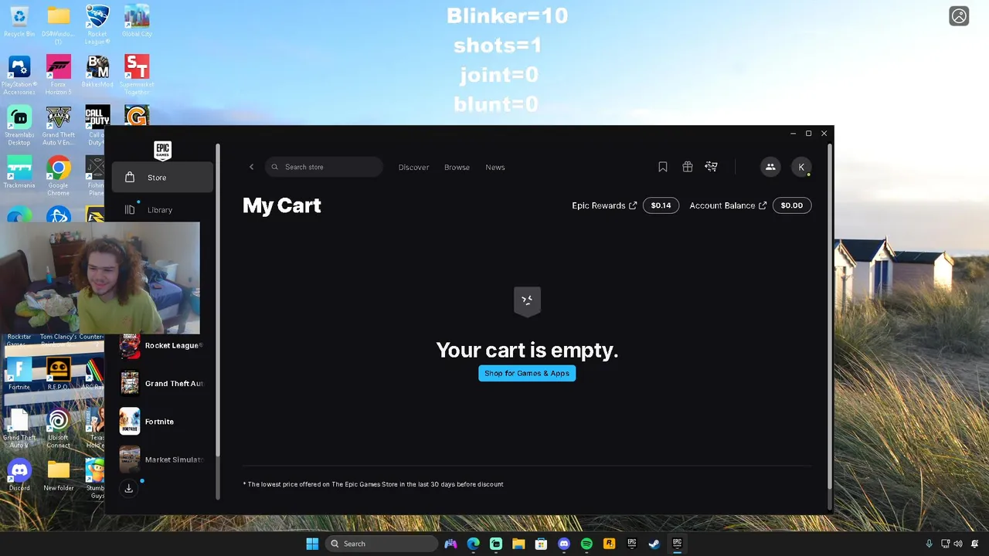Open Microsoft Store from taskbar
The image size is (989, 556).
coord(541,544)
